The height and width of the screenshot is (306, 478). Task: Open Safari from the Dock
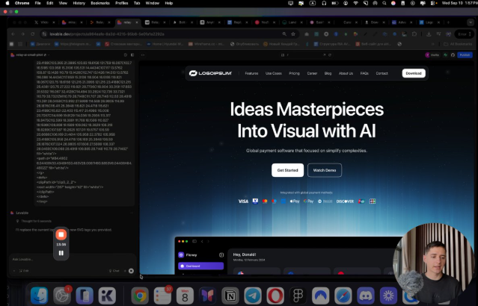point(343,296)
